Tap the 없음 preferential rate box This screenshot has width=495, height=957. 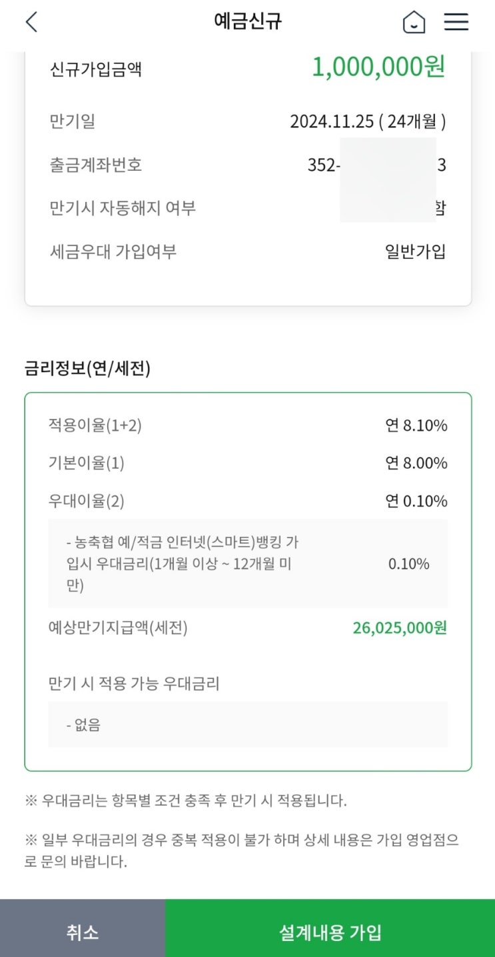coord(248,724)
